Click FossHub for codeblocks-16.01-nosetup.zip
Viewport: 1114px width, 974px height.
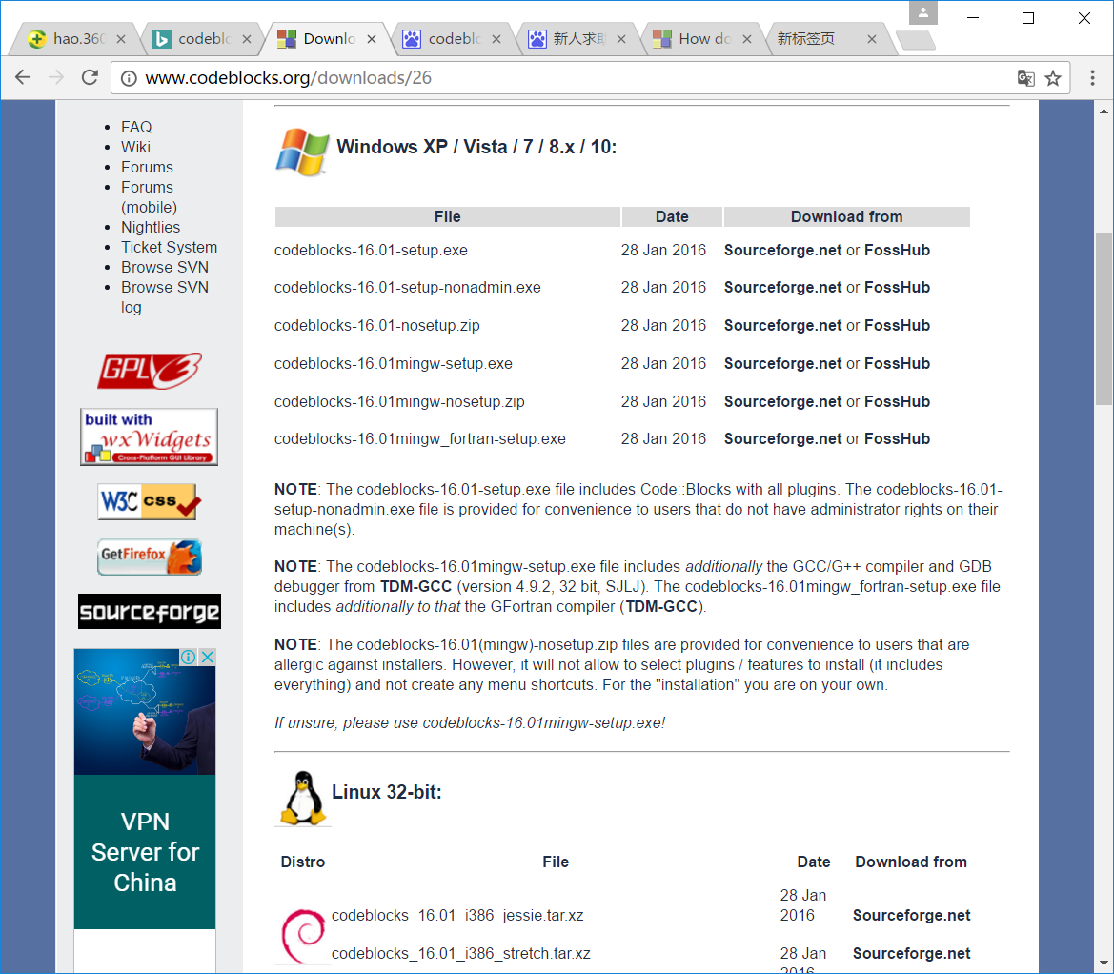point(898,325)
